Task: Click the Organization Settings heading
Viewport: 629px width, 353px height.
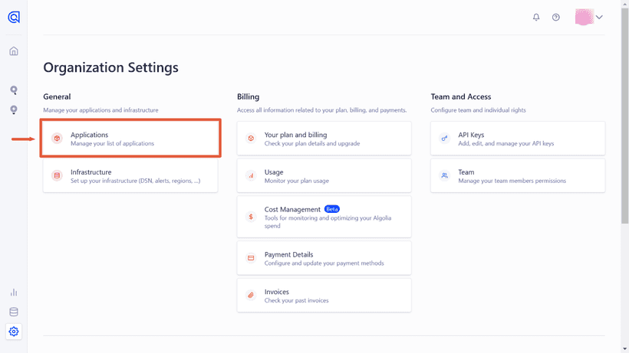Action: (x=110, y=67)
